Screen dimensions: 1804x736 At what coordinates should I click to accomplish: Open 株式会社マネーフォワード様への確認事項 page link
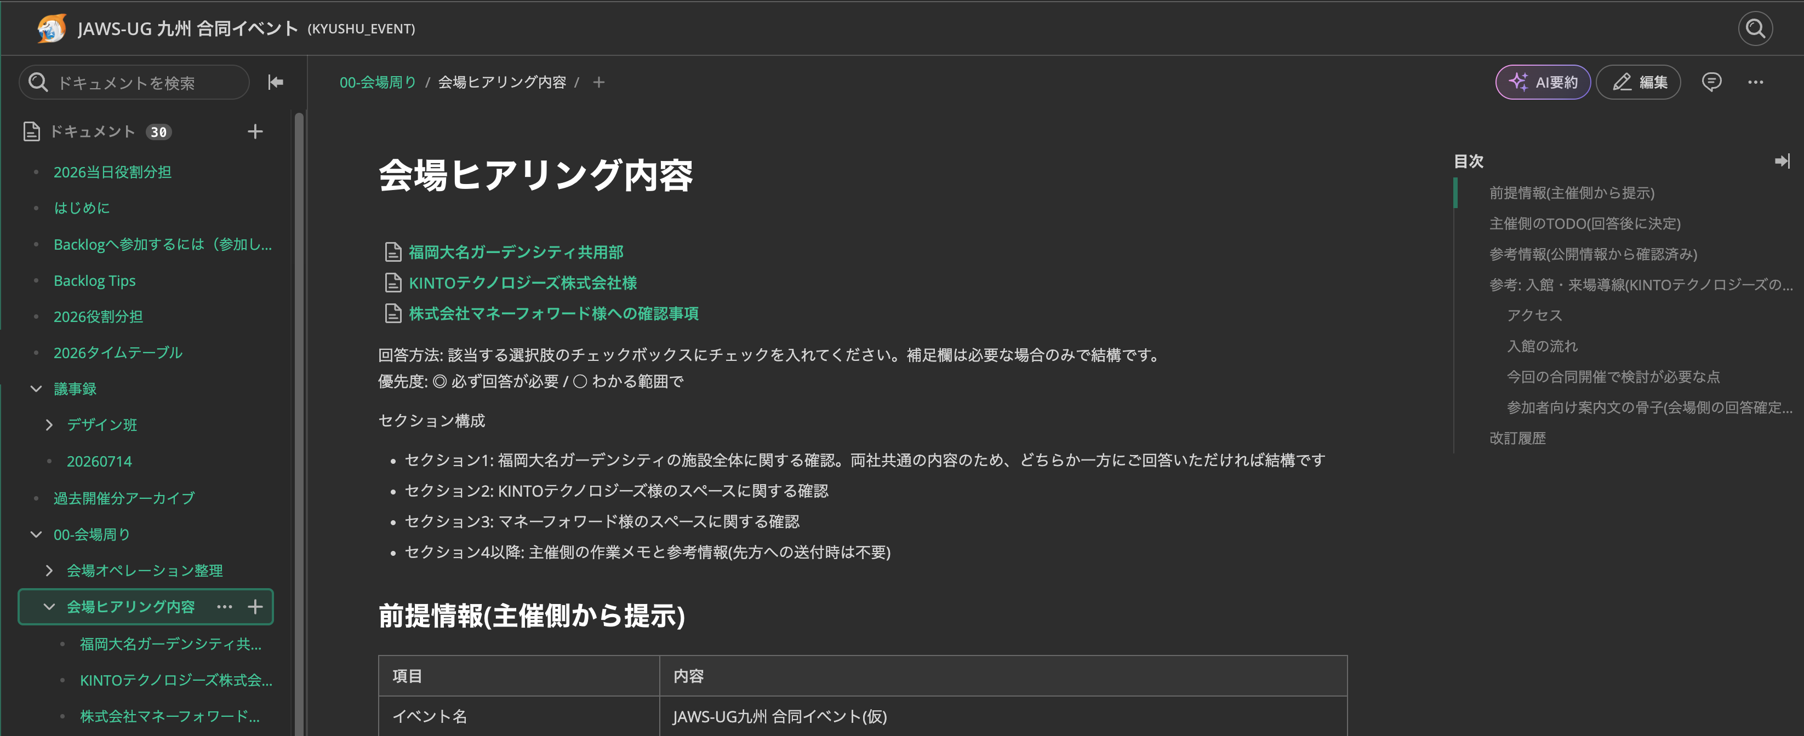point(554,313)
